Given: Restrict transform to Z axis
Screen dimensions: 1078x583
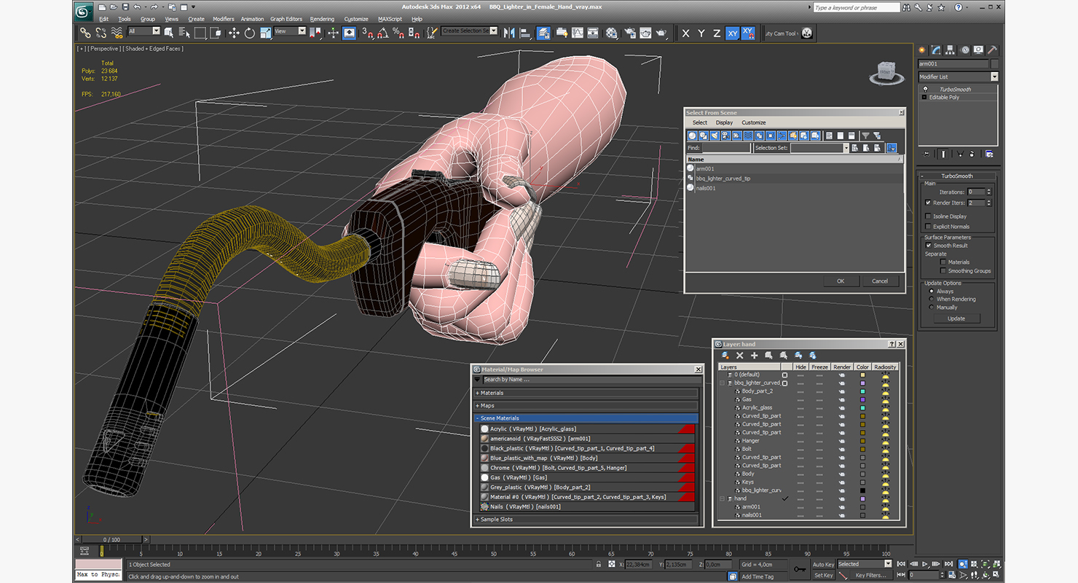Looking at the screenshot, I should click(717, 34).
